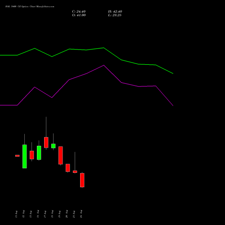Select the 13 Aug date label
The image size is (225, 225).
point(31,214)
